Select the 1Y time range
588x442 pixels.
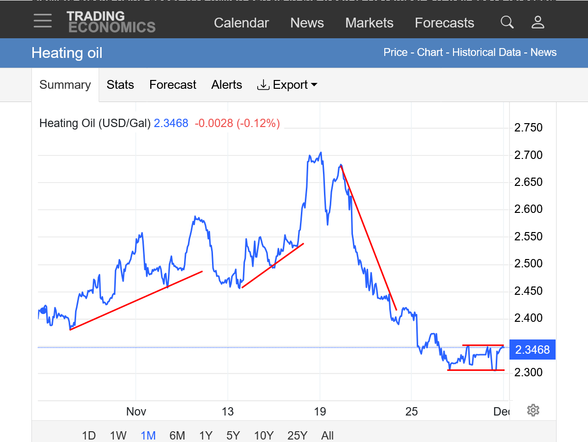coord(206,436)
